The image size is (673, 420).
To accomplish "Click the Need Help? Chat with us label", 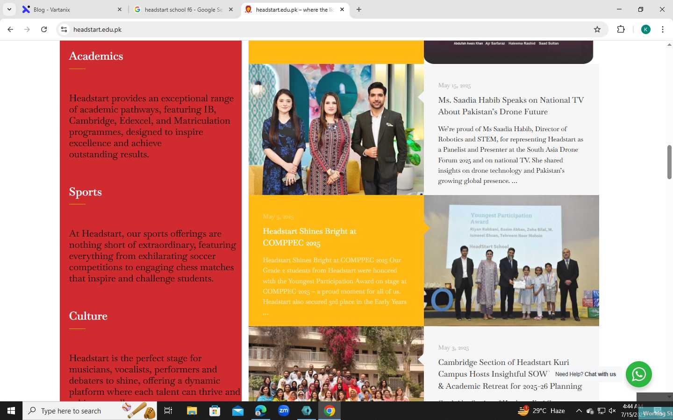I will [586, 374].
